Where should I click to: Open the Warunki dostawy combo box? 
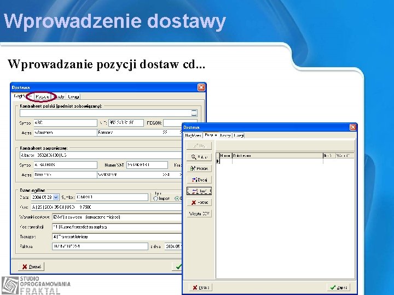[x=117, y=217]
